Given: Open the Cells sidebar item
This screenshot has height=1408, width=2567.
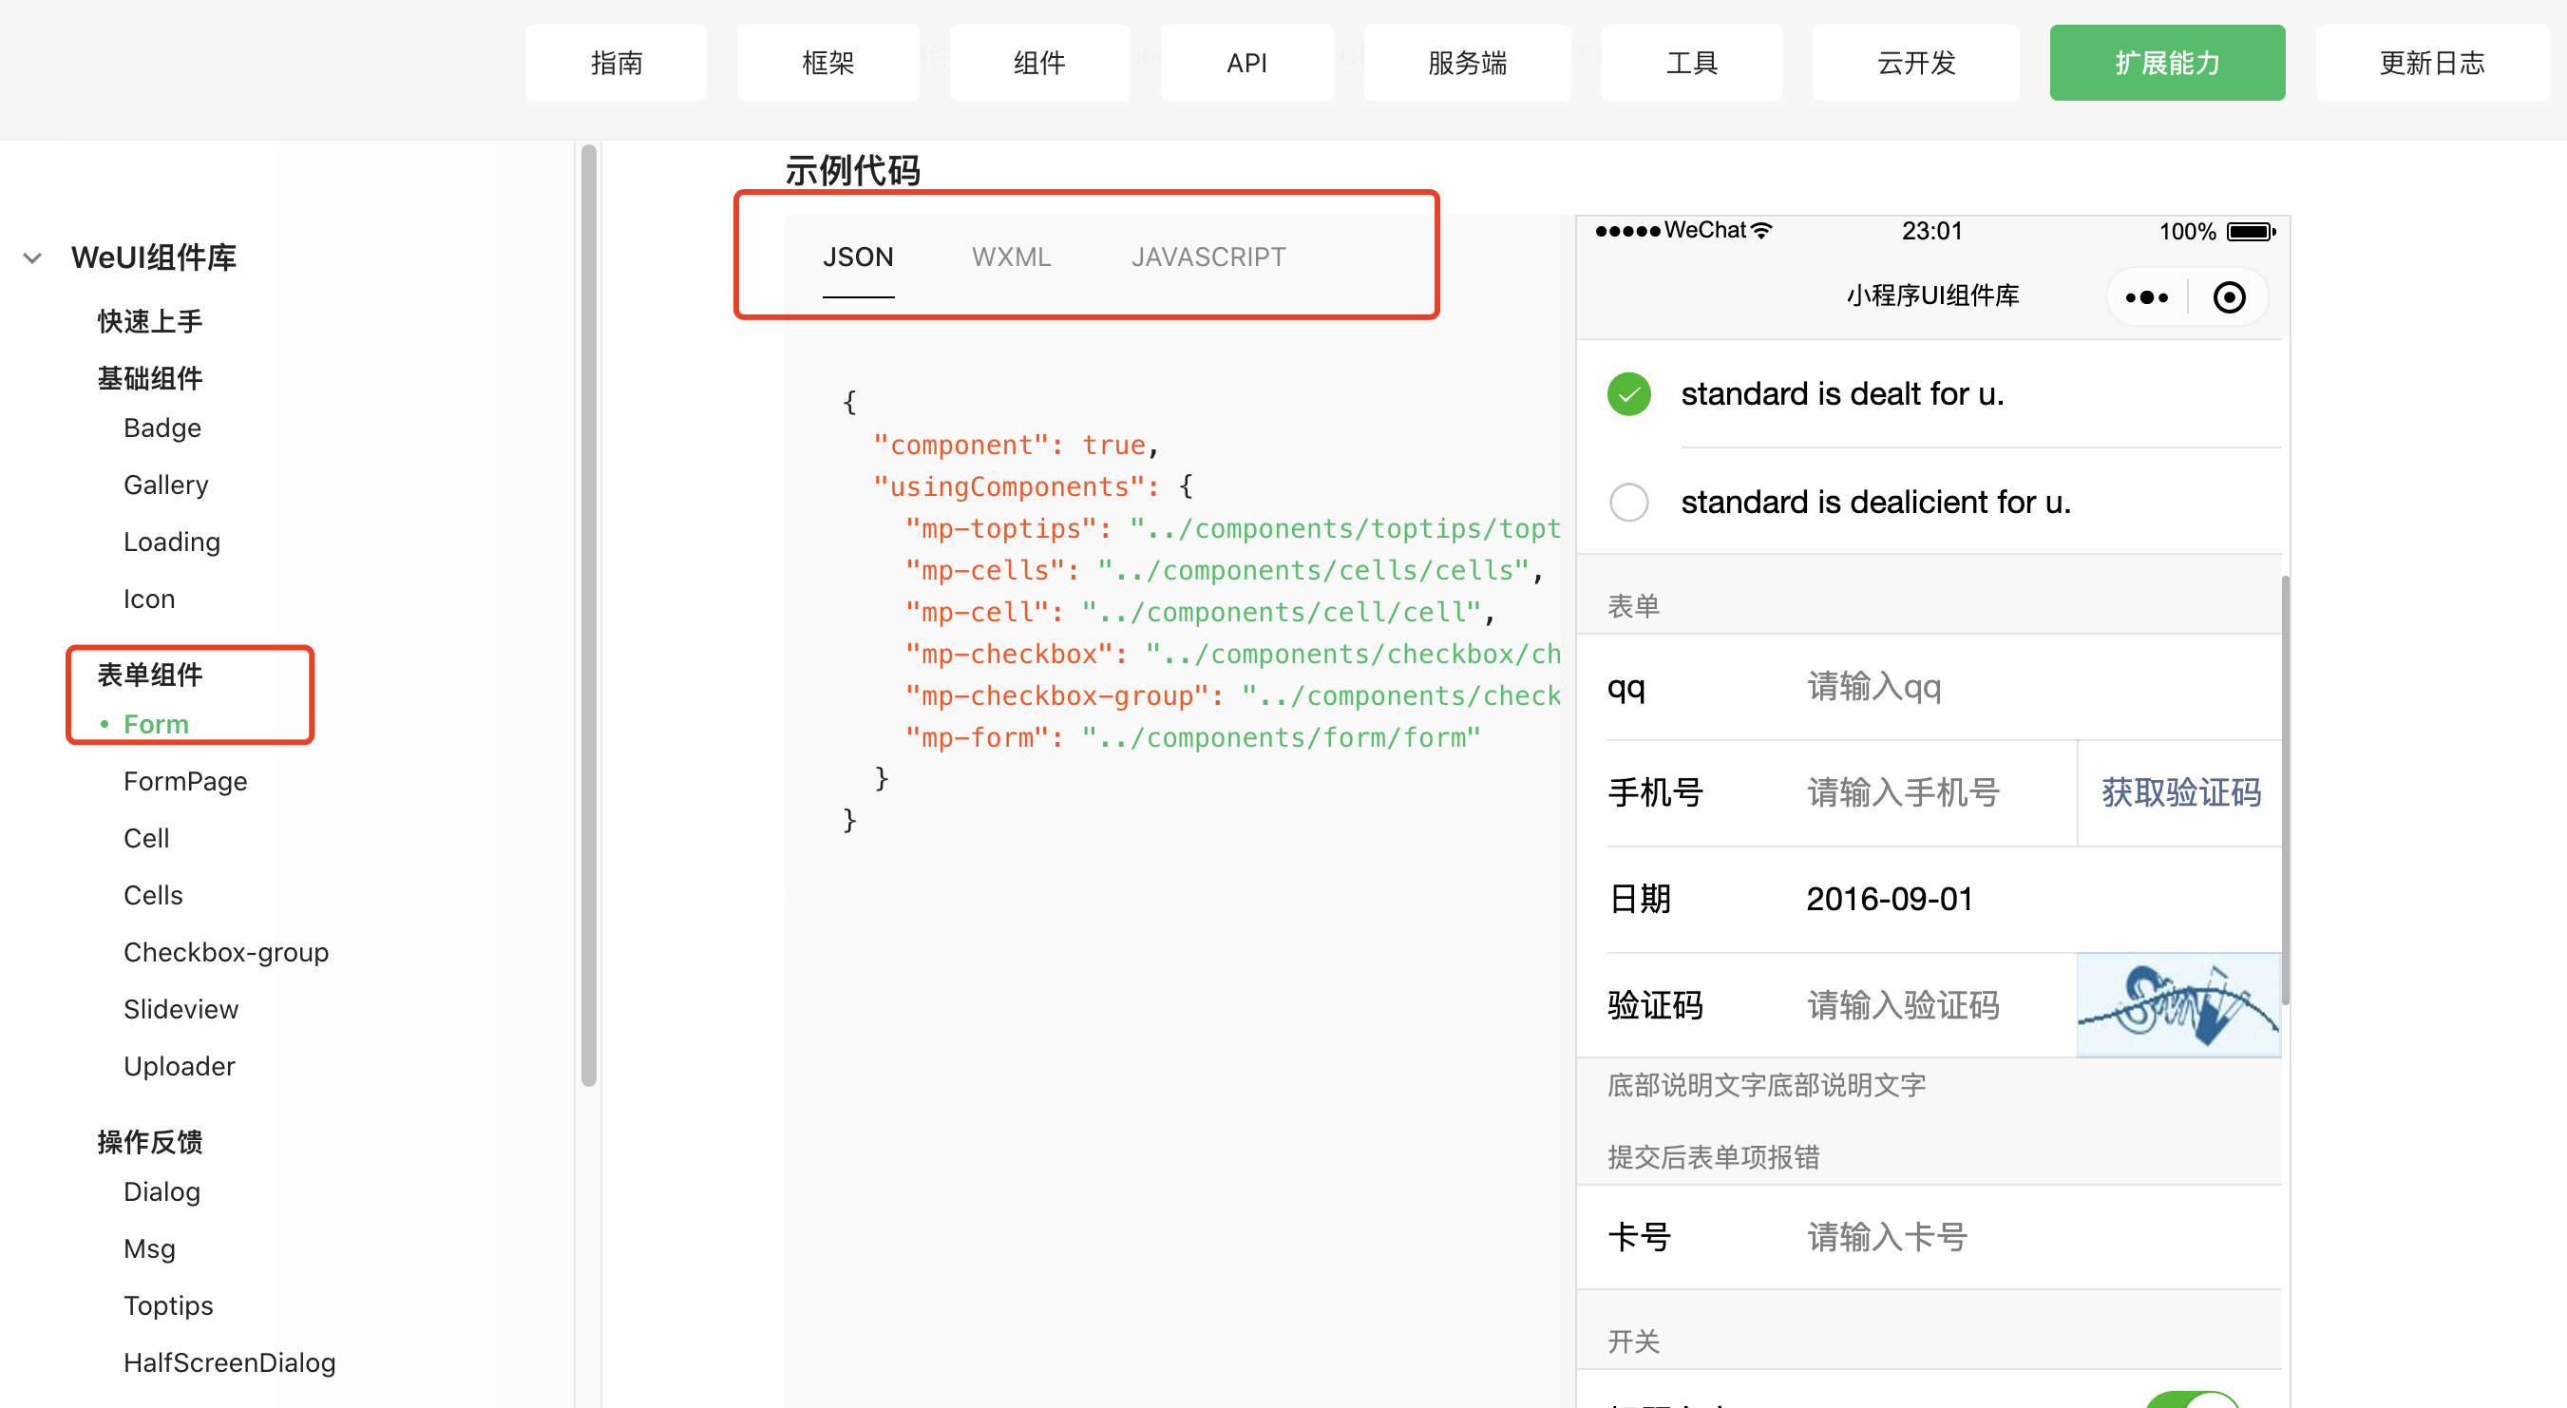Looking at the screenshot, I should pos(152,894).
